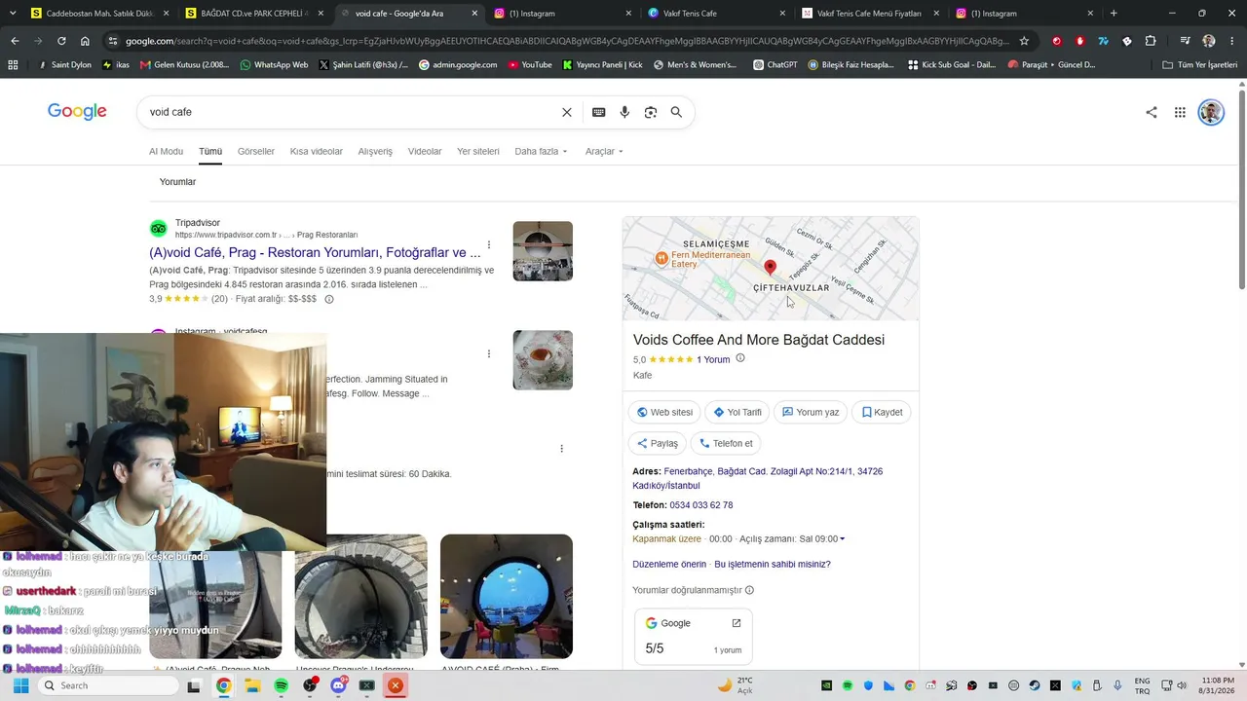Open the ChatGPT bookmark
Viewport: 1247px width, 701px height.
click(x=775, y=65)
